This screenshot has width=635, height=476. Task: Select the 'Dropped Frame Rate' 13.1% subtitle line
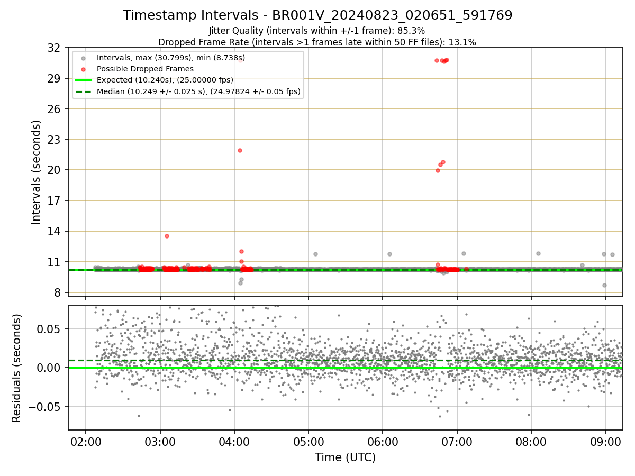(317, 42)
